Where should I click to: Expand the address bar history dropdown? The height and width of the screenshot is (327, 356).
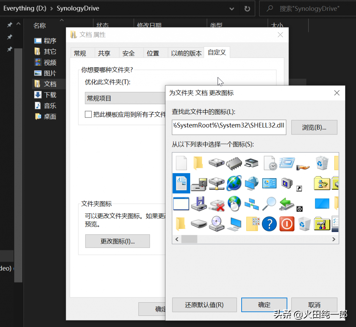[232, 9]
